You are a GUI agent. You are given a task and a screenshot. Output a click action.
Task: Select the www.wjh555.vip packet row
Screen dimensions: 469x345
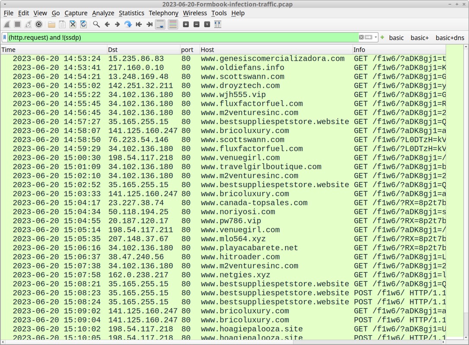(x=223, y=95)
